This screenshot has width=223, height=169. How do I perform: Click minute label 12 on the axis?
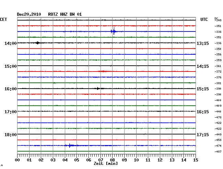(x=160, y=160)
